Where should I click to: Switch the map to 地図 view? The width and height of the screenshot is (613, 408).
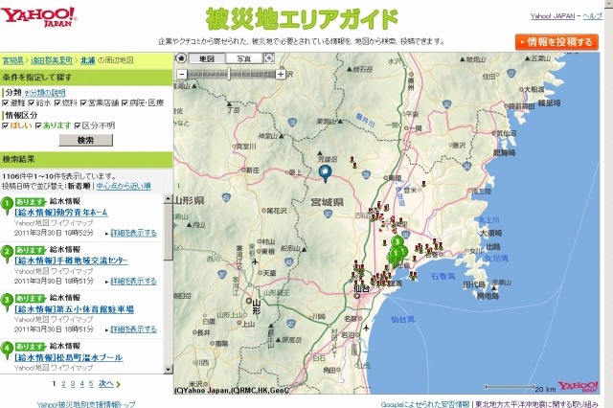tap(207, 58)
